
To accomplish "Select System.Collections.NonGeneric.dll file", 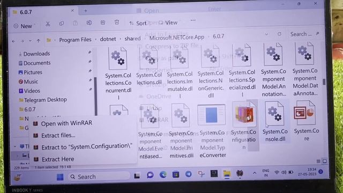I will (211, 71).
